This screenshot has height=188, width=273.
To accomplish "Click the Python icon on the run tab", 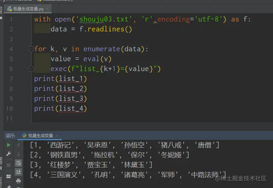I will [x=24, y=136].
